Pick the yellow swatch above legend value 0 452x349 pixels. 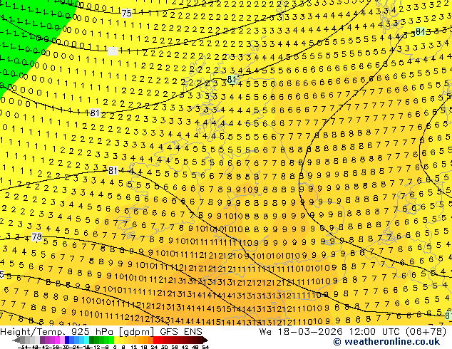(116, 340)
